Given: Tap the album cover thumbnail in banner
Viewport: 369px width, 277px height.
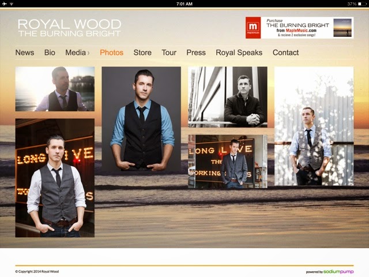Looking at the screenshot, I should click(342, 28).
